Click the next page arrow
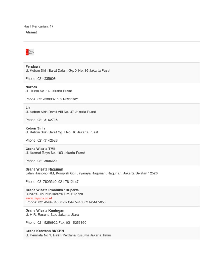The image size is (200, 267). tap(33, 52)
